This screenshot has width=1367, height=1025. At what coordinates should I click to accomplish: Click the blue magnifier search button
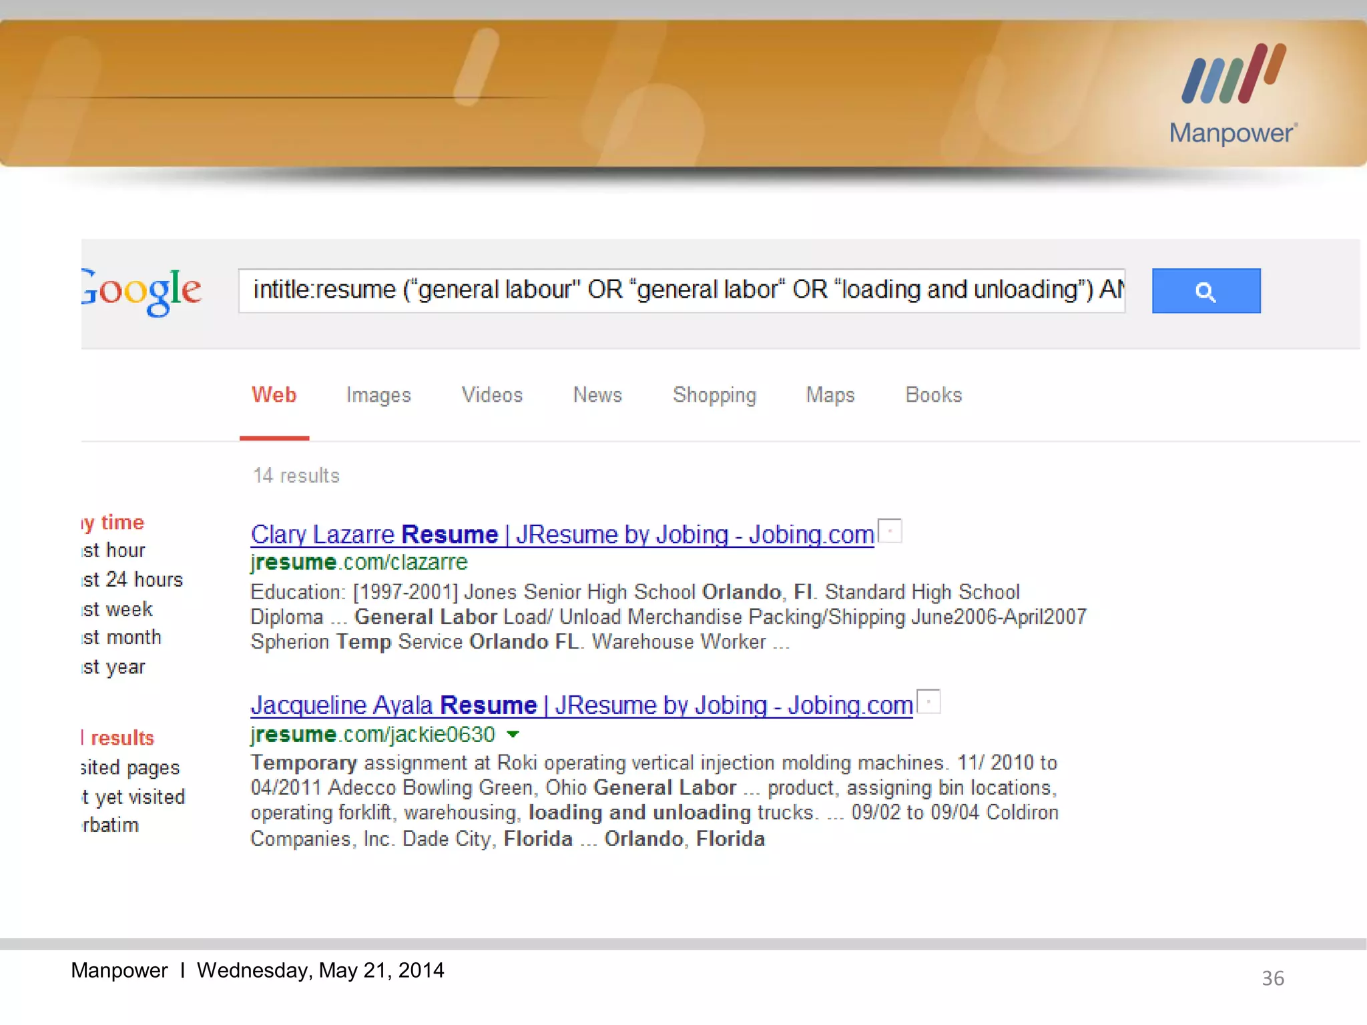pyautogui.click(x=1205, y=291)
